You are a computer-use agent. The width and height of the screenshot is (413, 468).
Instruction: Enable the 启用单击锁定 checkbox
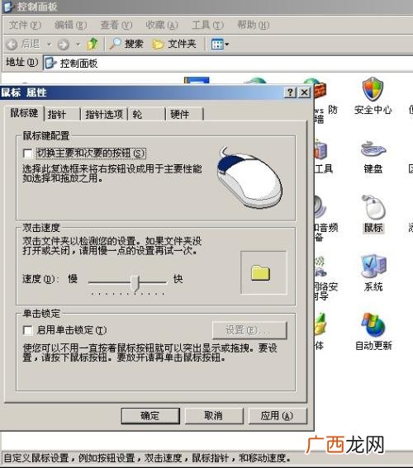(27, 330)
